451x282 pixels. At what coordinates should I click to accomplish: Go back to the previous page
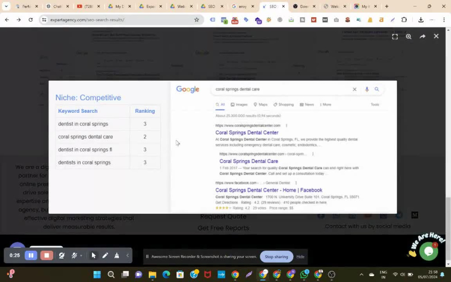[7, 19]
